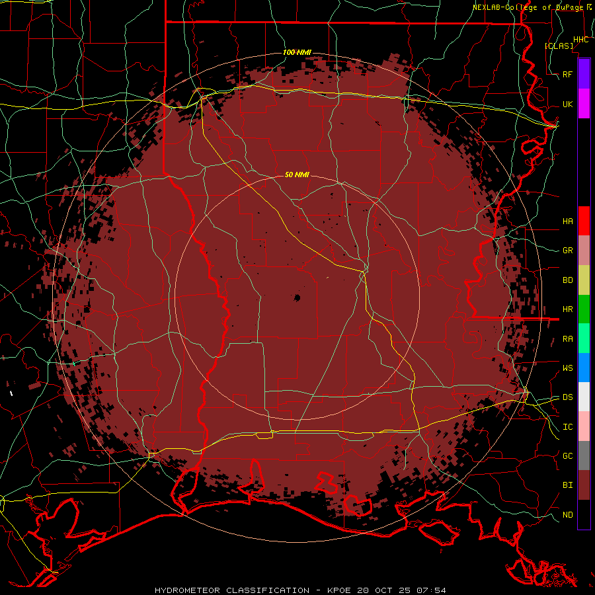Click the GC gray legend swatch
The height and width of the screenshot is (595, 595).
coord(584,456)
